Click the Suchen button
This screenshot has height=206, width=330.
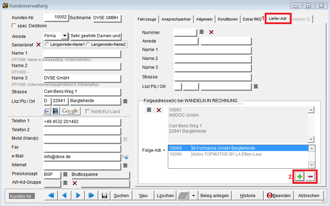click(121, 196)
